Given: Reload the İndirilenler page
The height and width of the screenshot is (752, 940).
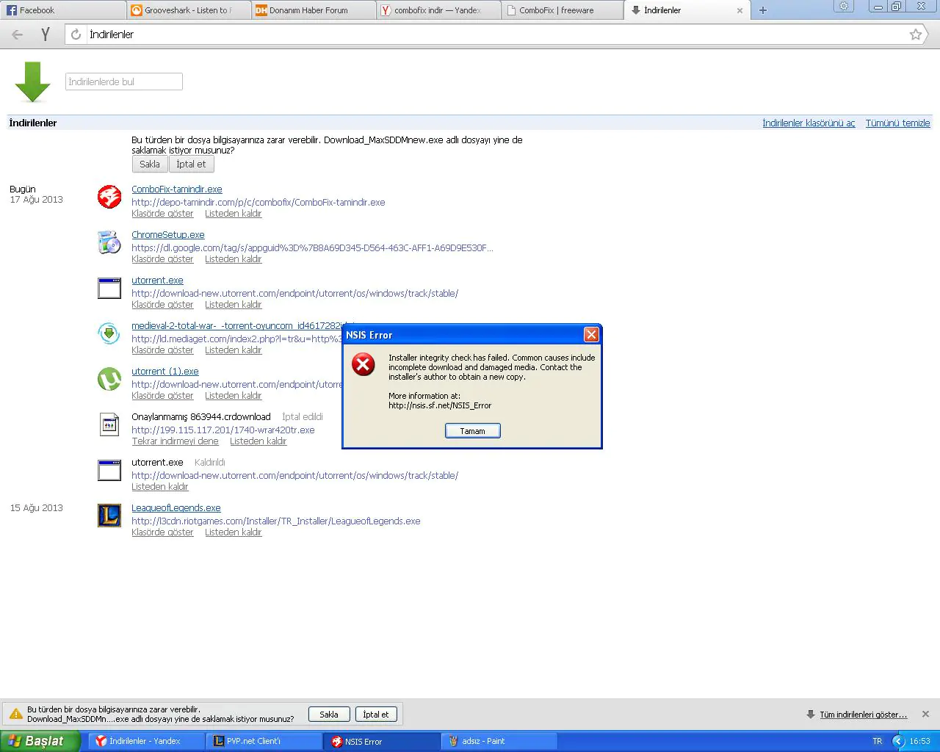Looking at the screenshot, I should pos(76,35).
